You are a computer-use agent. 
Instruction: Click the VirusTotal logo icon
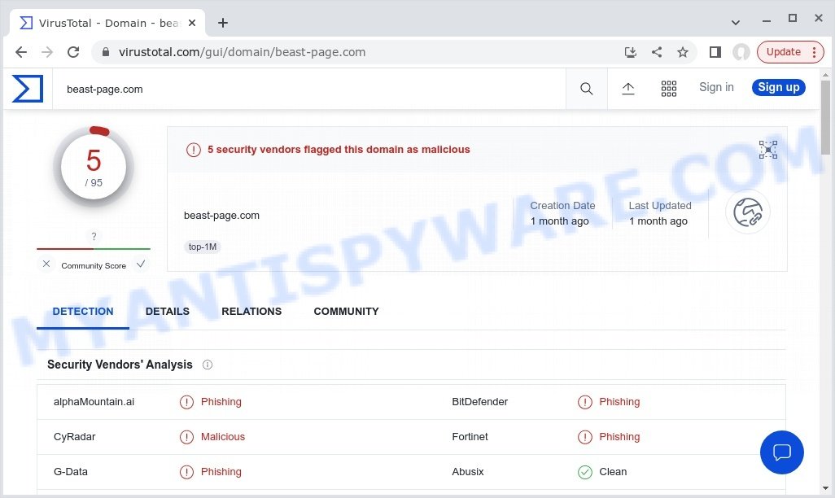28,89
